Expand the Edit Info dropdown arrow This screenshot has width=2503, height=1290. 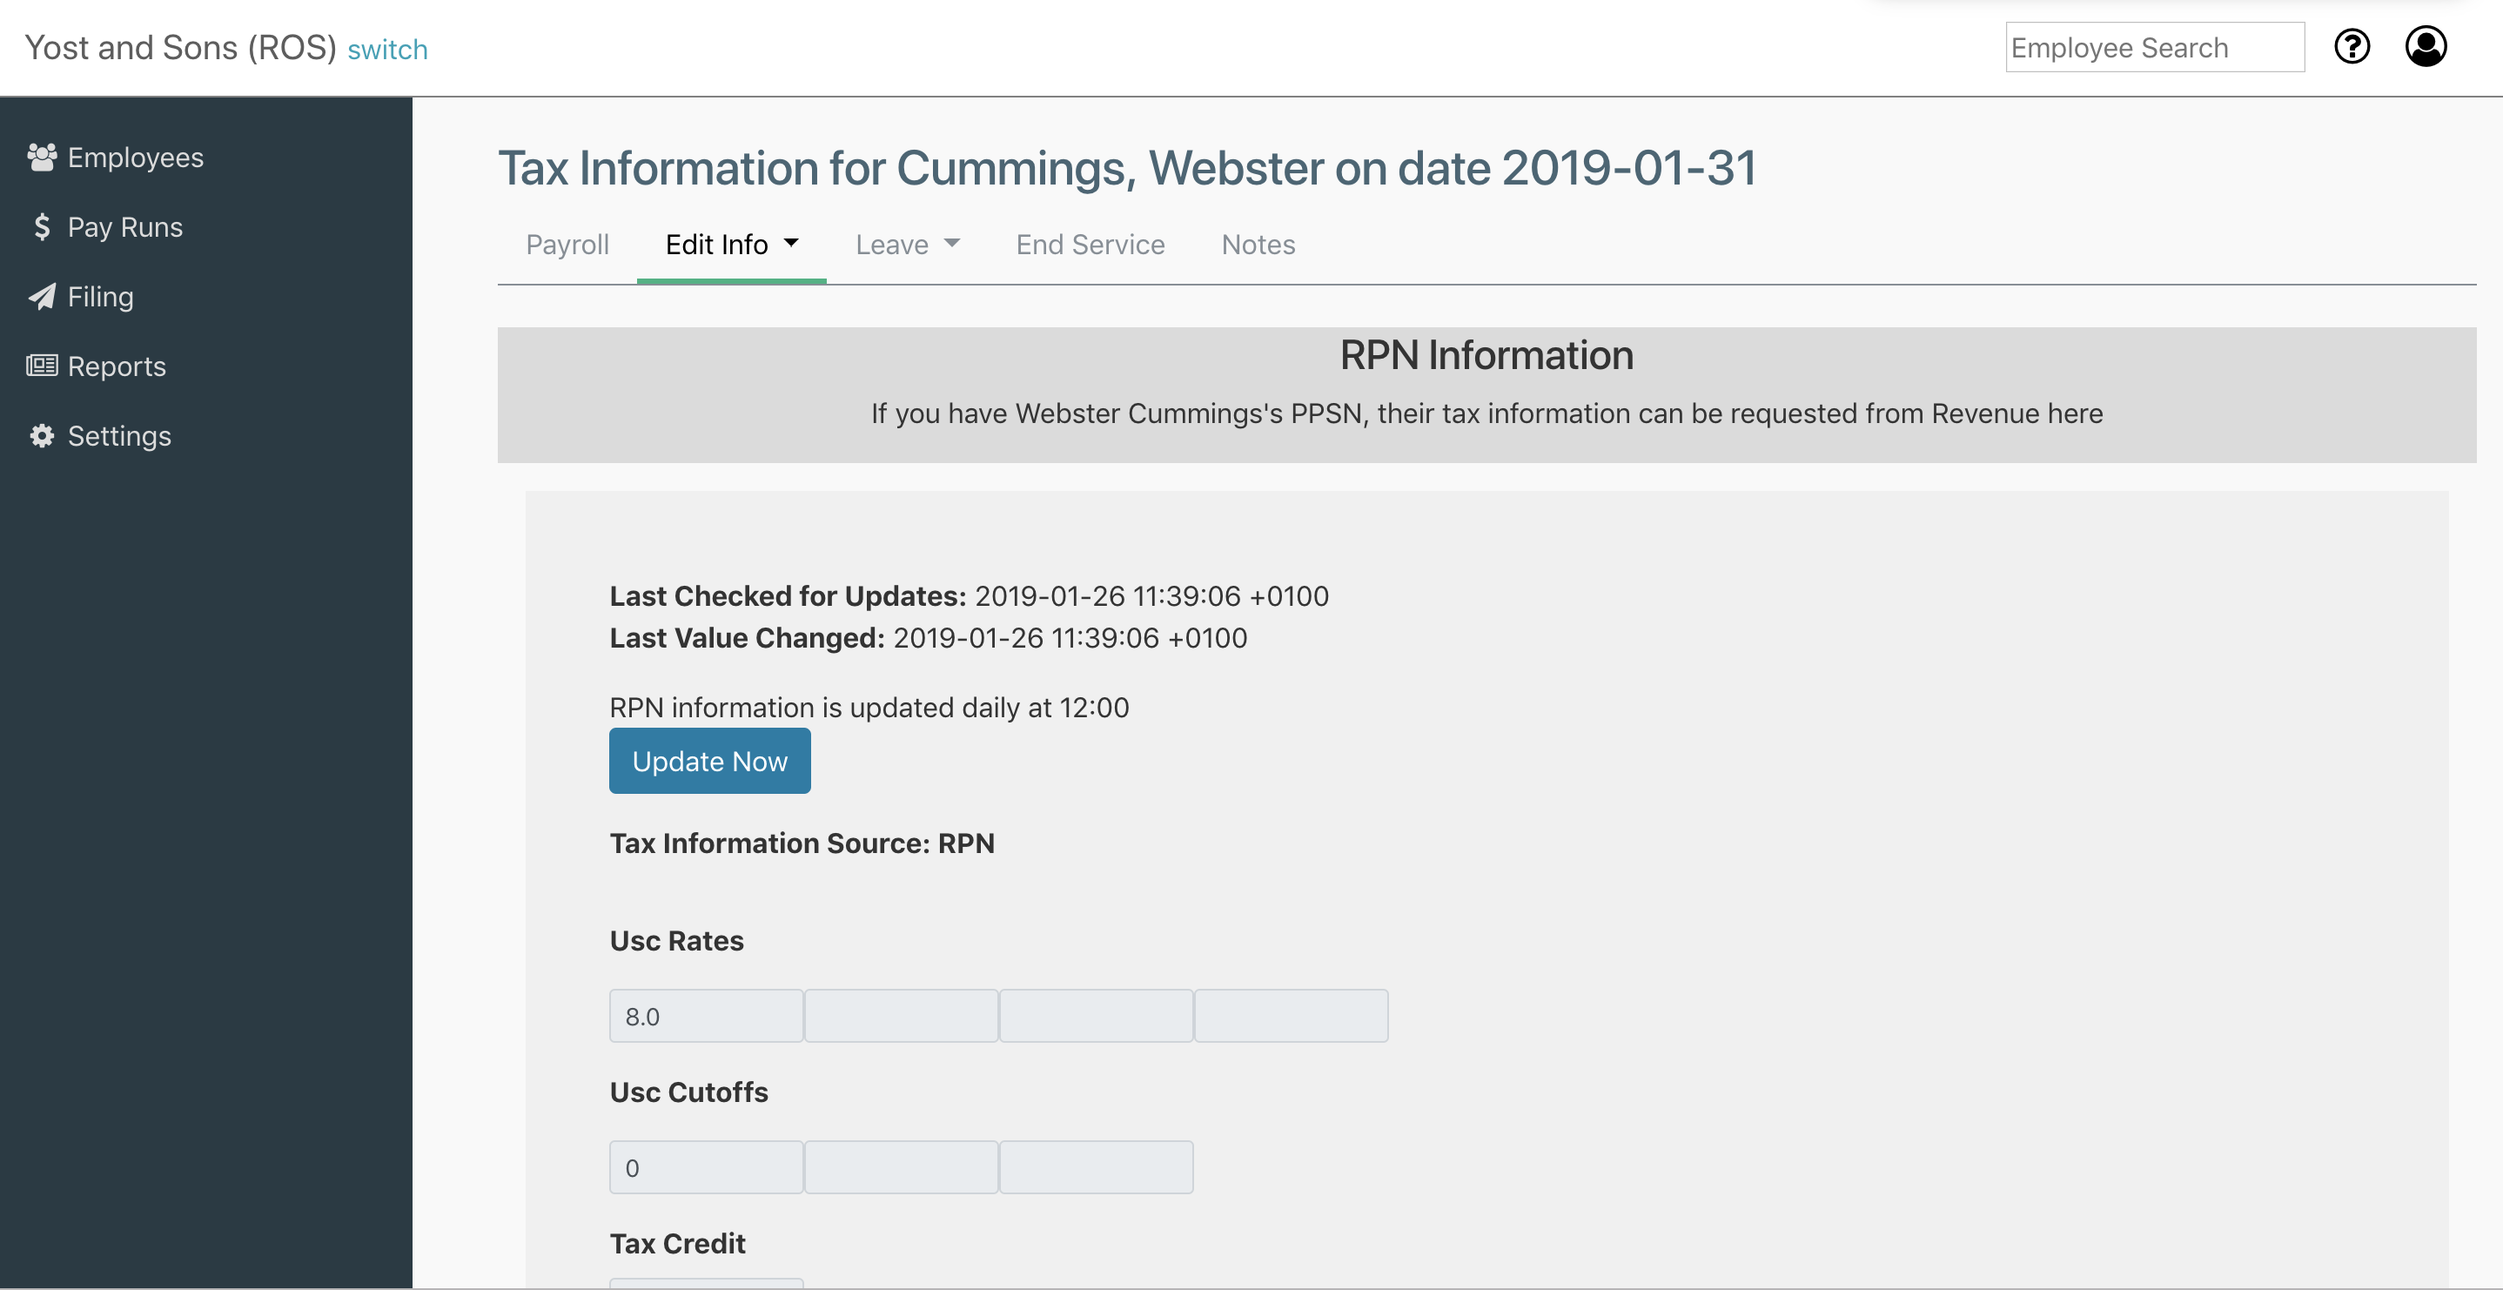[791, 243]
